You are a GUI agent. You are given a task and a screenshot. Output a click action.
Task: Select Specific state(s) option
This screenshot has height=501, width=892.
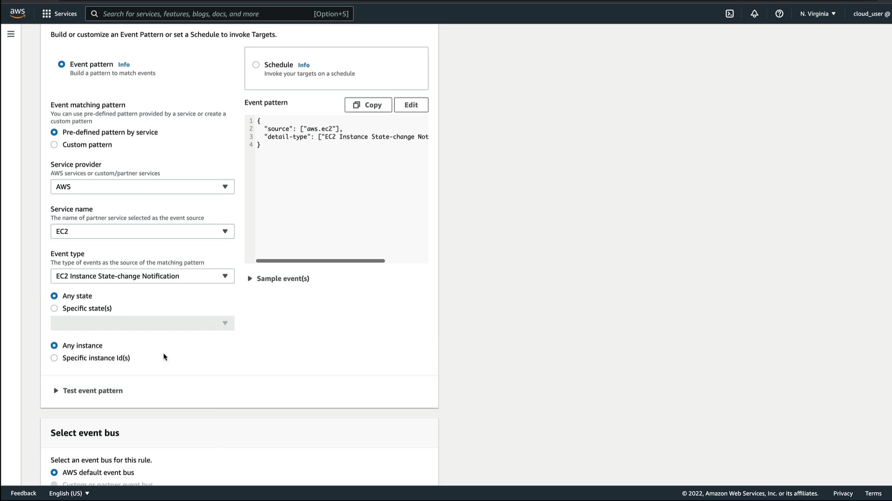pyautogui.click(x=54, y=308)
